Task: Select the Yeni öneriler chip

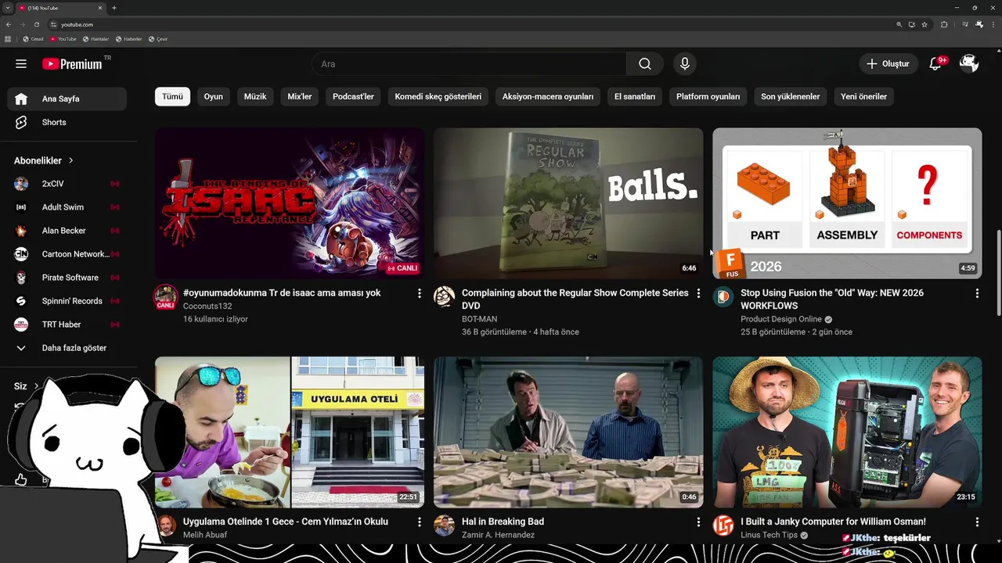Action: point(864,97)
